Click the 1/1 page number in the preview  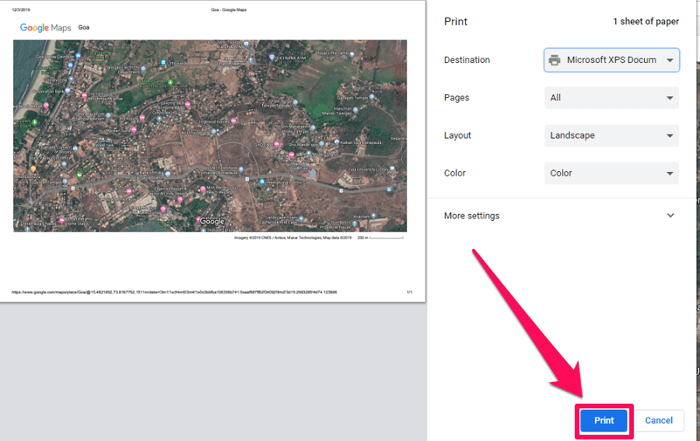(409, 292)
